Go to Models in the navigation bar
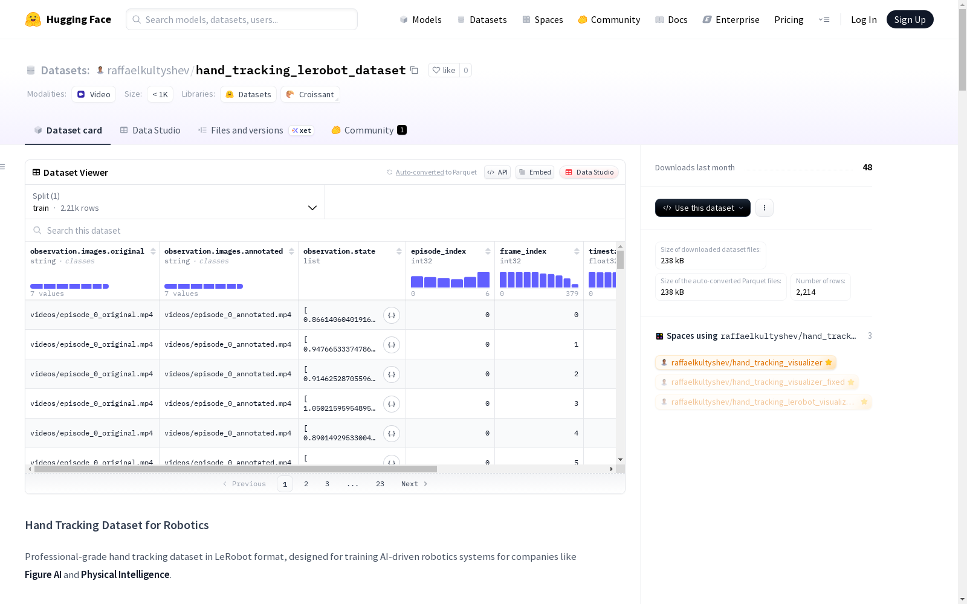This screenshot has height=604, width=967. 421,19
